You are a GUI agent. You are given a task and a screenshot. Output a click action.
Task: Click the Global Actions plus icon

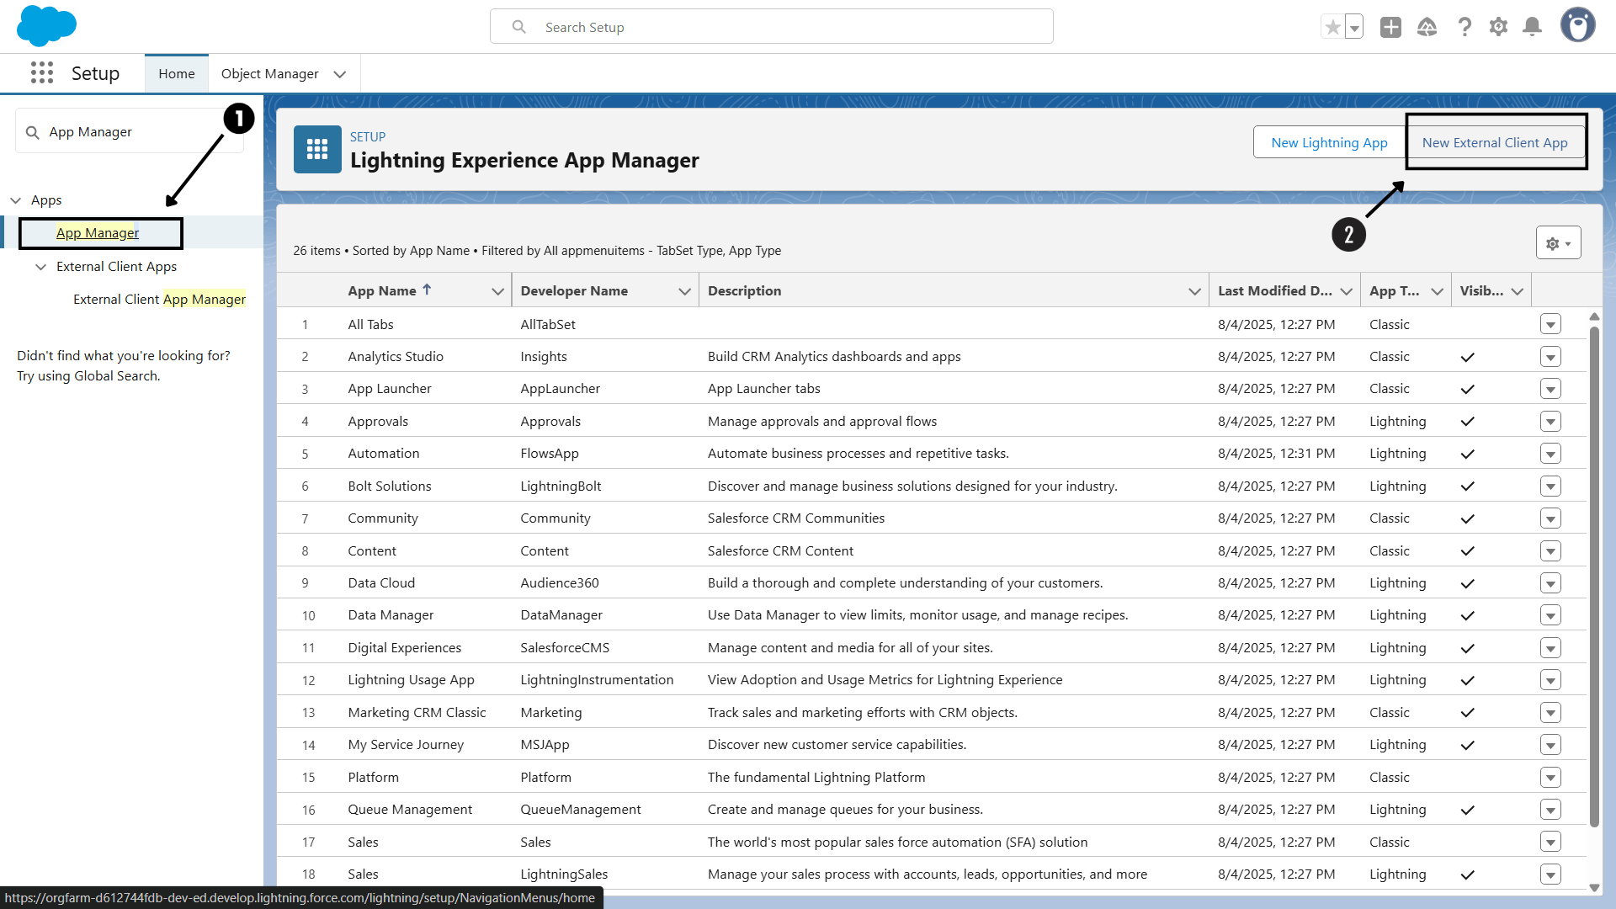coord(1390,27)
